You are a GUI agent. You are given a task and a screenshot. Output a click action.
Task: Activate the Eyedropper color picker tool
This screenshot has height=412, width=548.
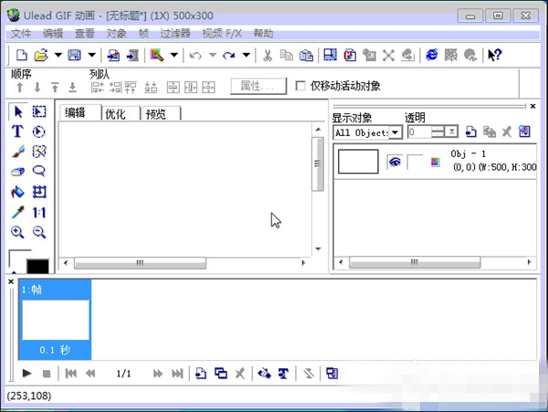point(17,212)
